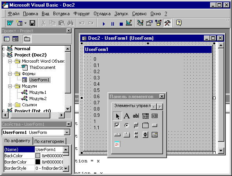Image resolution: width=232 pixels, height=176 pixels.
Task: Save the document with the floppy icon
Action: (32, 23)
